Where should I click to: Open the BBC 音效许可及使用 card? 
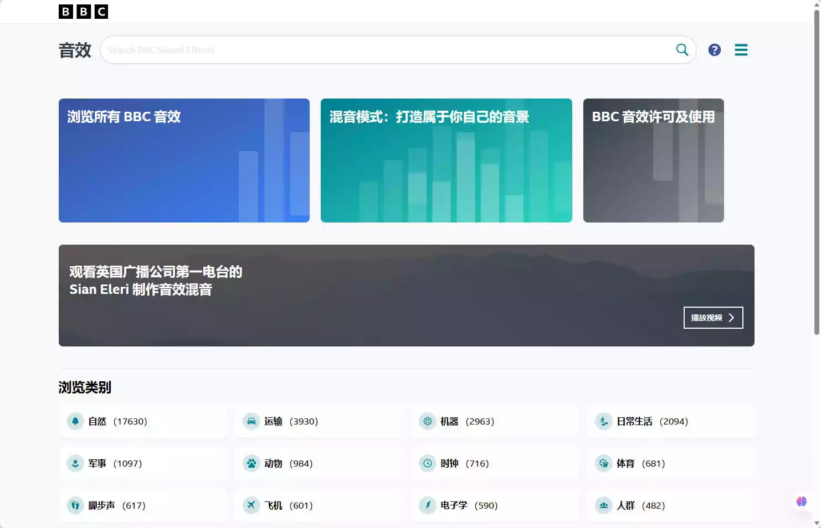point(654,161)
